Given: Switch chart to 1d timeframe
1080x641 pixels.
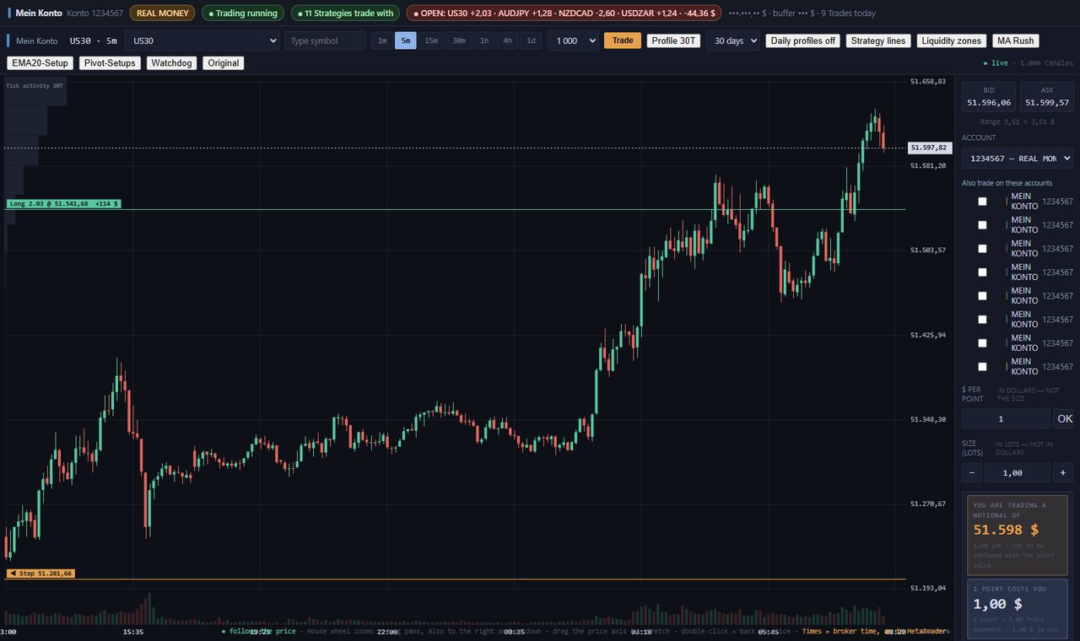Looking at the screenshot, I should [531, 40].
